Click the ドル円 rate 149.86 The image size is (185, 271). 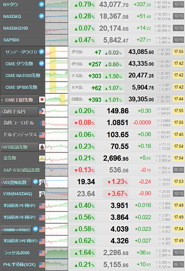tap(118, 111)
